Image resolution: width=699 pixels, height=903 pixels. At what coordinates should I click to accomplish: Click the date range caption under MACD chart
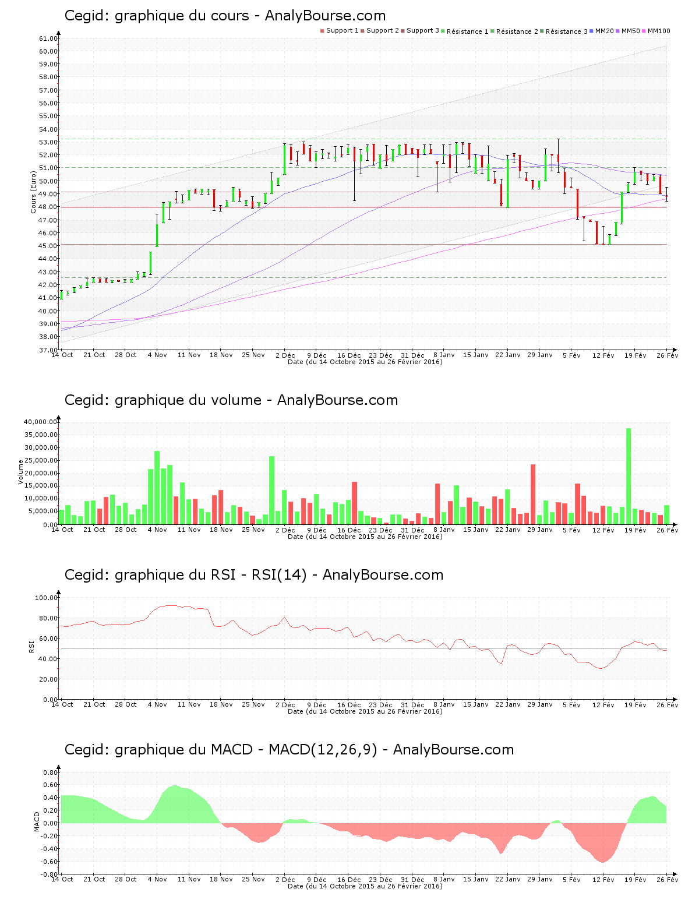click(365, 886)
